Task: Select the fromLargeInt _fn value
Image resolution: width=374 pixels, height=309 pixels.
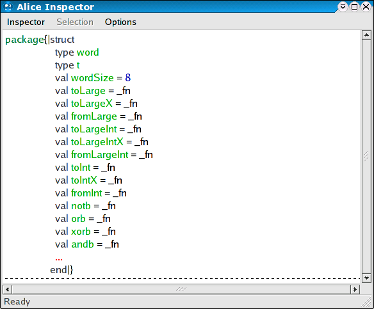Action: tap(145, 155)
